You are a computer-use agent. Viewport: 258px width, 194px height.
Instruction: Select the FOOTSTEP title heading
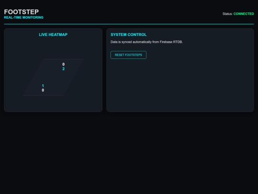click(21, 12)
